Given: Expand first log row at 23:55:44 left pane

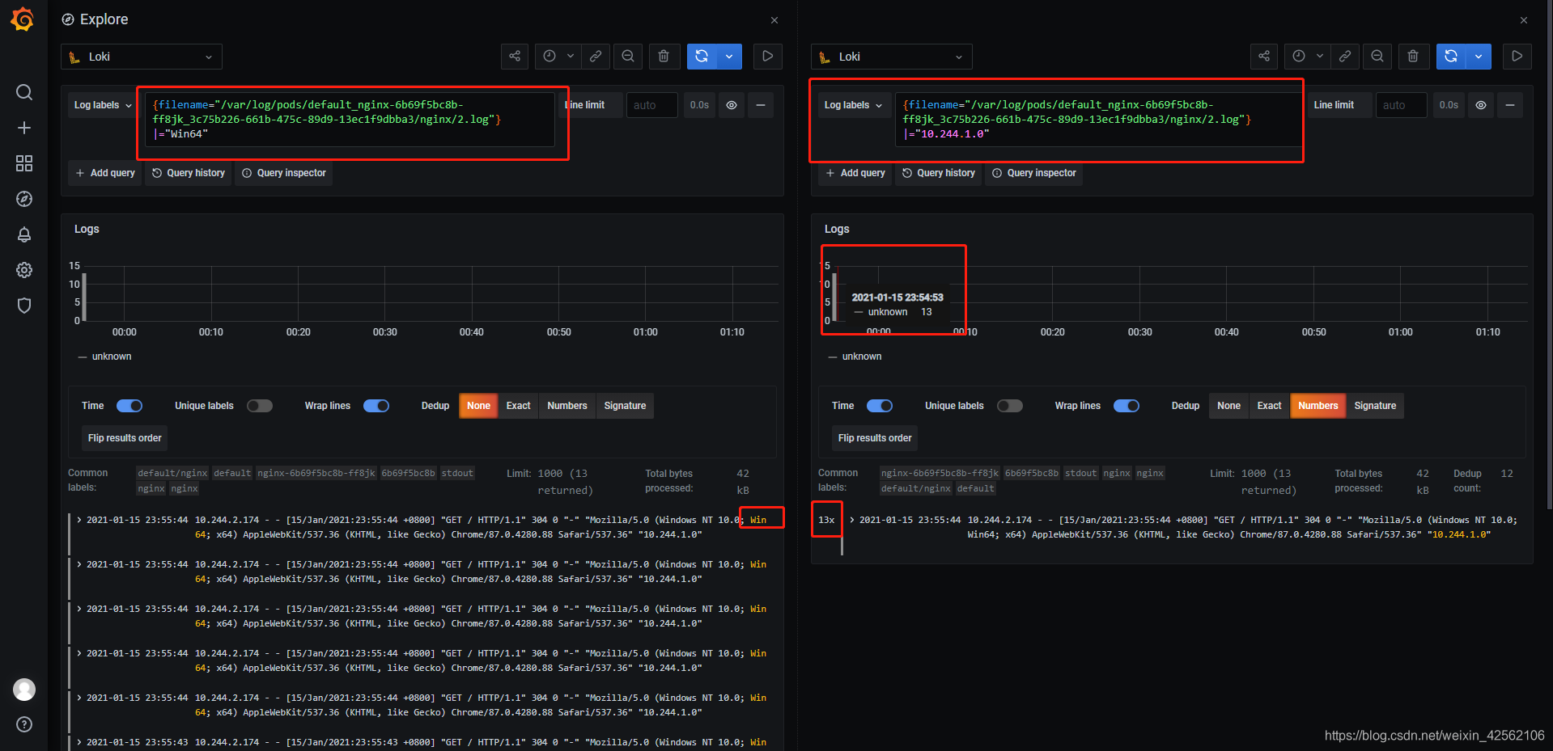Looking at the screenshot, I should [x=79, y=520].
